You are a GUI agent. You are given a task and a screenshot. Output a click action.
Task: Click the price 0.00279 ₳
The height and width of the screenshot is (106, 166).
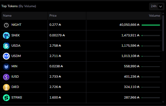[57, 35]
